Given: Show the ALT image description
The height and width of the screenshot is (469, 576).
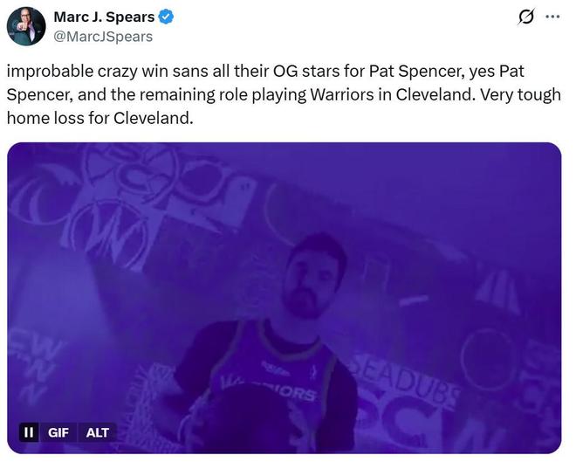Looking at the screenshot, I should coord(97,431).
